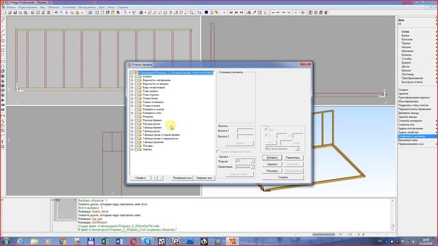Check the Таблица досок checkbox
438x246 pixels.
click(x=136, y=131)
